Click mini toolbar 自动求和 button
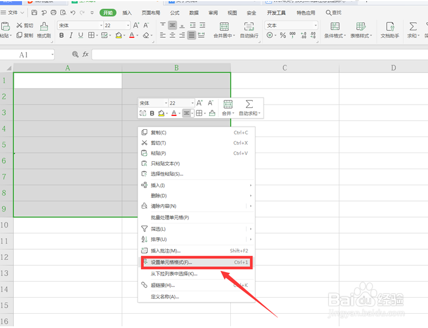Viewport: 428px width, 328px height. click(249, 108)
